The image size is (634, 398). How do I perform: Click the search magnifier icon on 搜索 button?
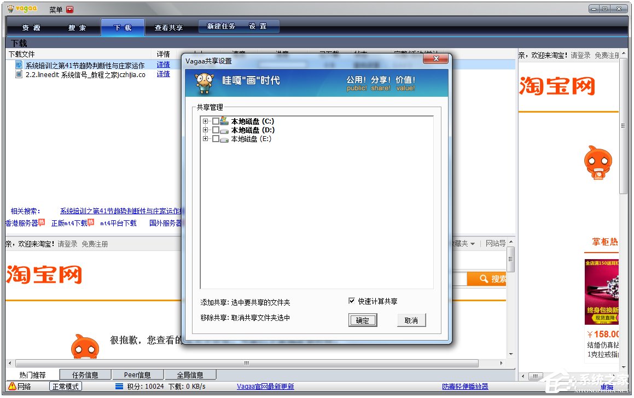(x=484, y=279)
